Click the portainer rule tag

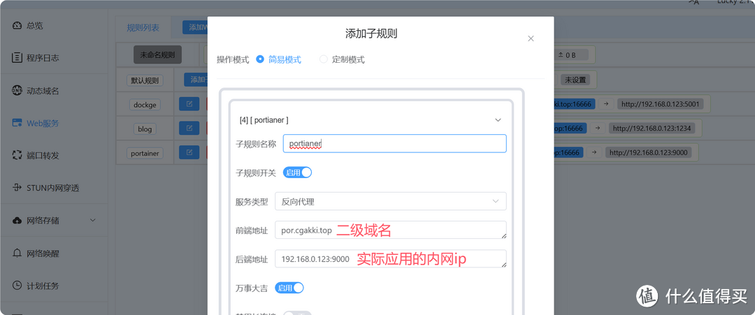point(145,154)
